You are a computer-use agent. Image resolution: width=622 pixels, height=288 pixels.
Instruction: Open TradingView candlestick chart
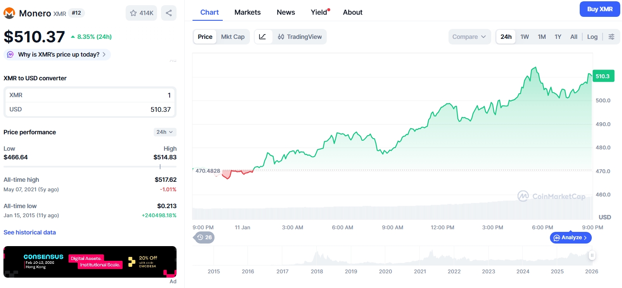pyautogui.click(x=300, y=37)
